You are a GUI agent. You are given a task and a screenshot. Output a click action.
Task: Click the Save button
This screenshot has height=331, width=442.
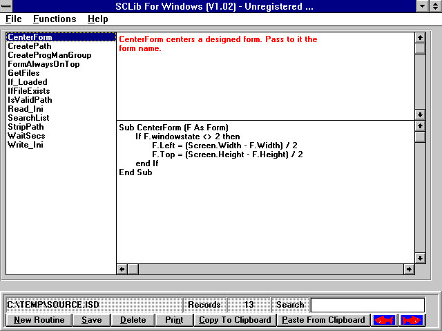coord(91,320)
